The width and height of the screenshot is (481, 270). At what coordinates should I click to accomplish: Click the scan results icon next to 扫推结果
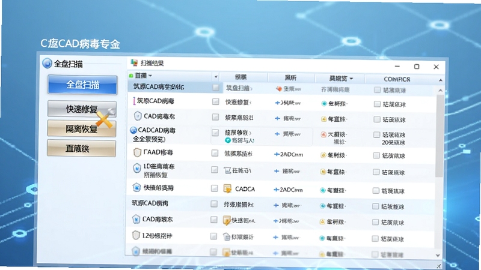click(134, 63)
